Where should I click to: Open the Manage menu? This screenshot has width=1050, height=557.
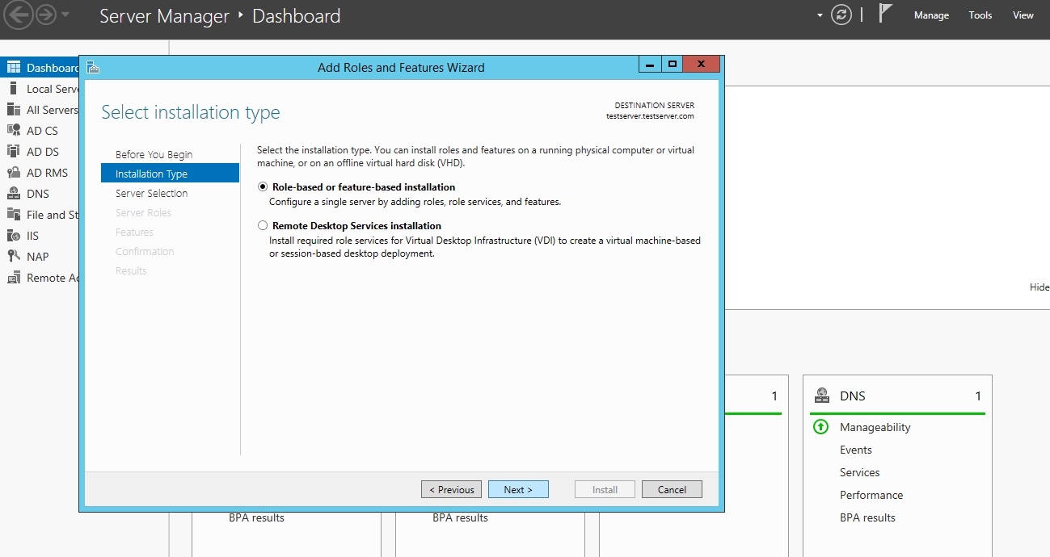[931, 15]
